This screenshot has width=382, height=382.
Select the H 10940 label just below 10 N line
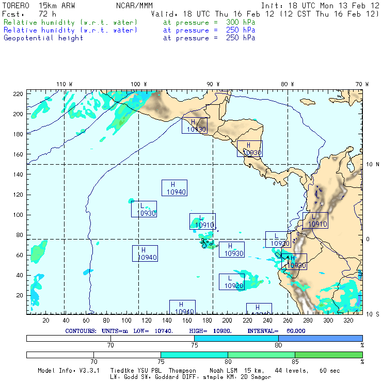[x=174, y=188]
